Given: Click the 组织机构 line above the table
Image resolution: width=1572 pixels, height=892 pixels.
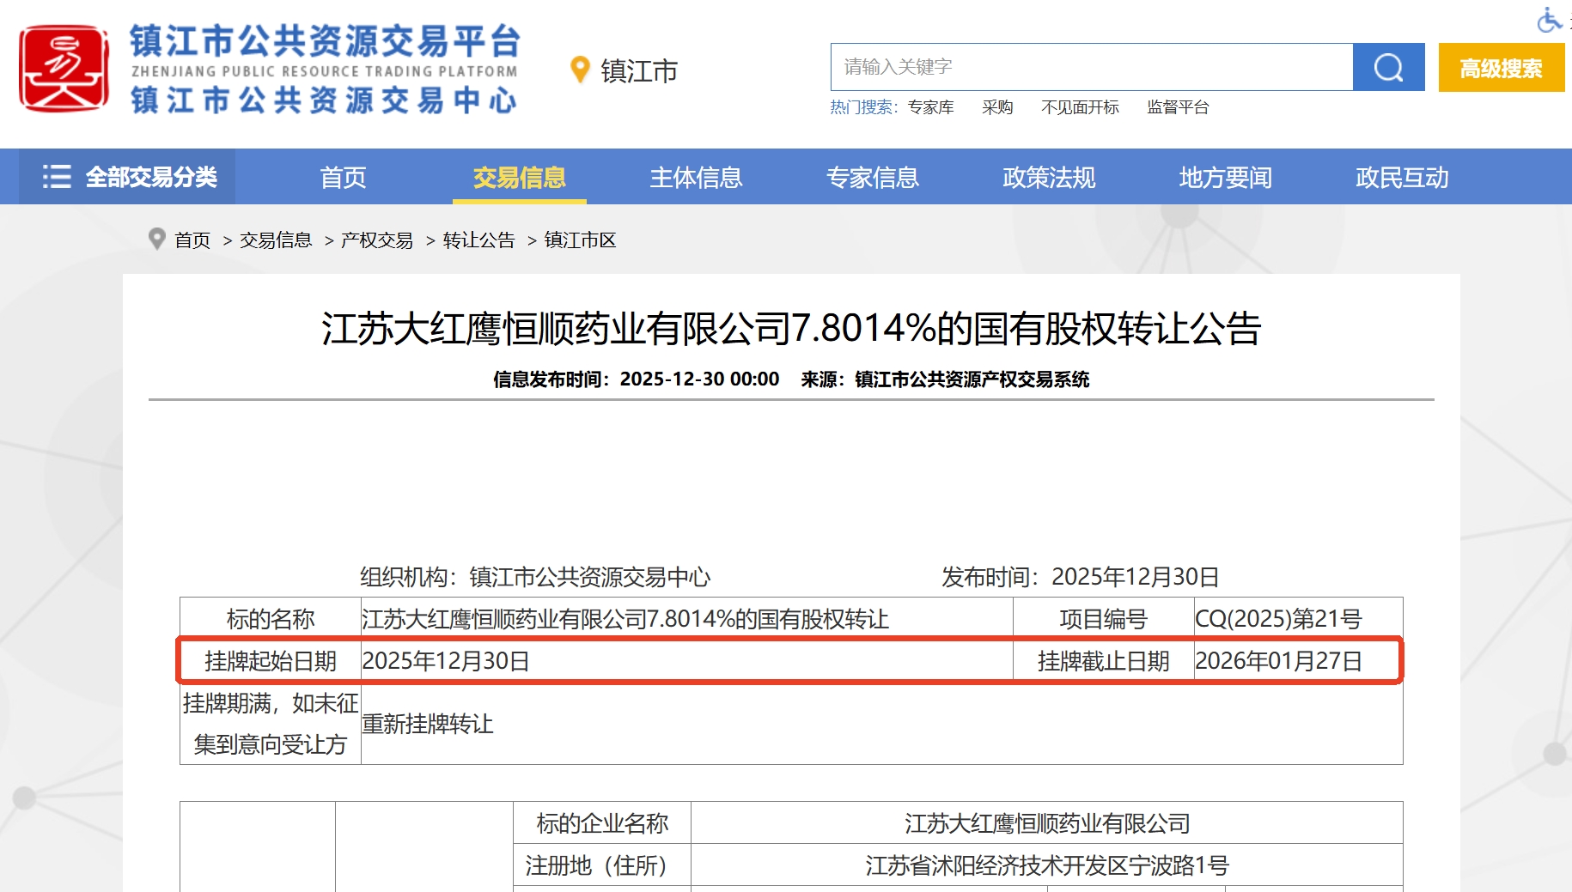Looking at the screenshot, I should point(535,577).
